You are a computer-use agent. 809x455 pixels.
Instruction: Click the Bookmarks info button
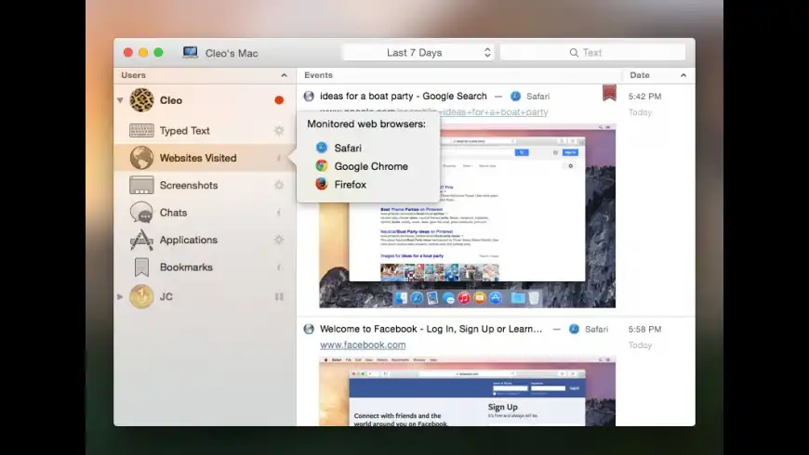(x=279, y=266)
